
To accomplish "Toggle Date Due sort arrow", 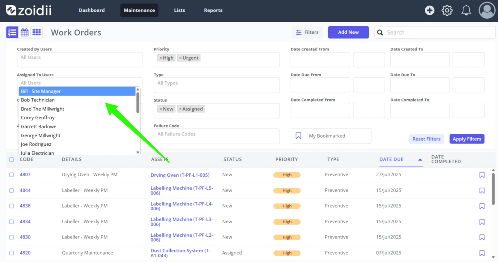I will pos(420,160).
